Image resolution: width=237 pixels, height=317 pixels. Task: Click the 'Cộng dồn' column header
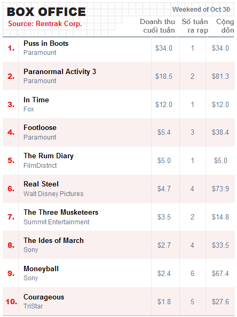tap(225, 26)
